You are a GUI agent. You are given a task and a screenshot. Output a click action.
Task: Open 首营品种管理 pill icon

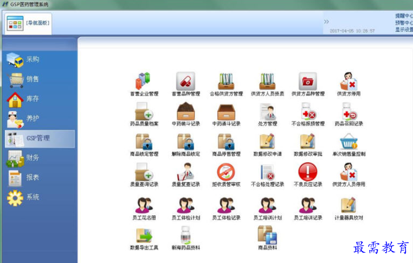point(186,82)
